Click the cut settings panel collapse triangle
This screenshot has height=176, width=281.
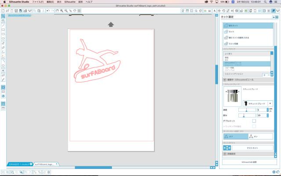click(x=274, y=17)
